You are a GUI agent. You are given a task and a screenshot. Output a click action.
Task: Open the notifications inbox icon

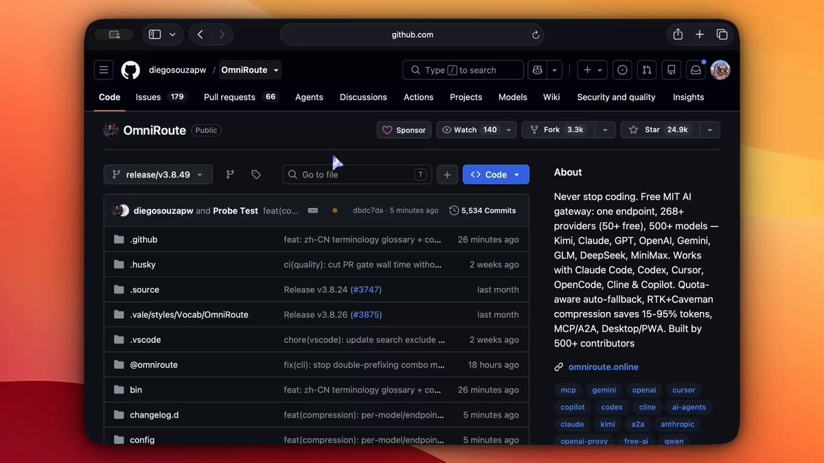point(696,70)
